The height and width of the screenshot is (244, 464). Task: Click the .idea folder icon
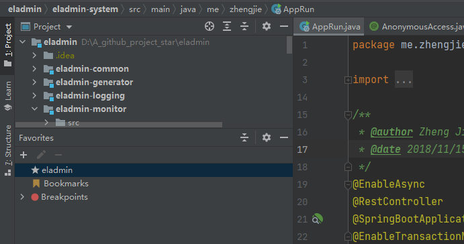click(x=48, y=55)
